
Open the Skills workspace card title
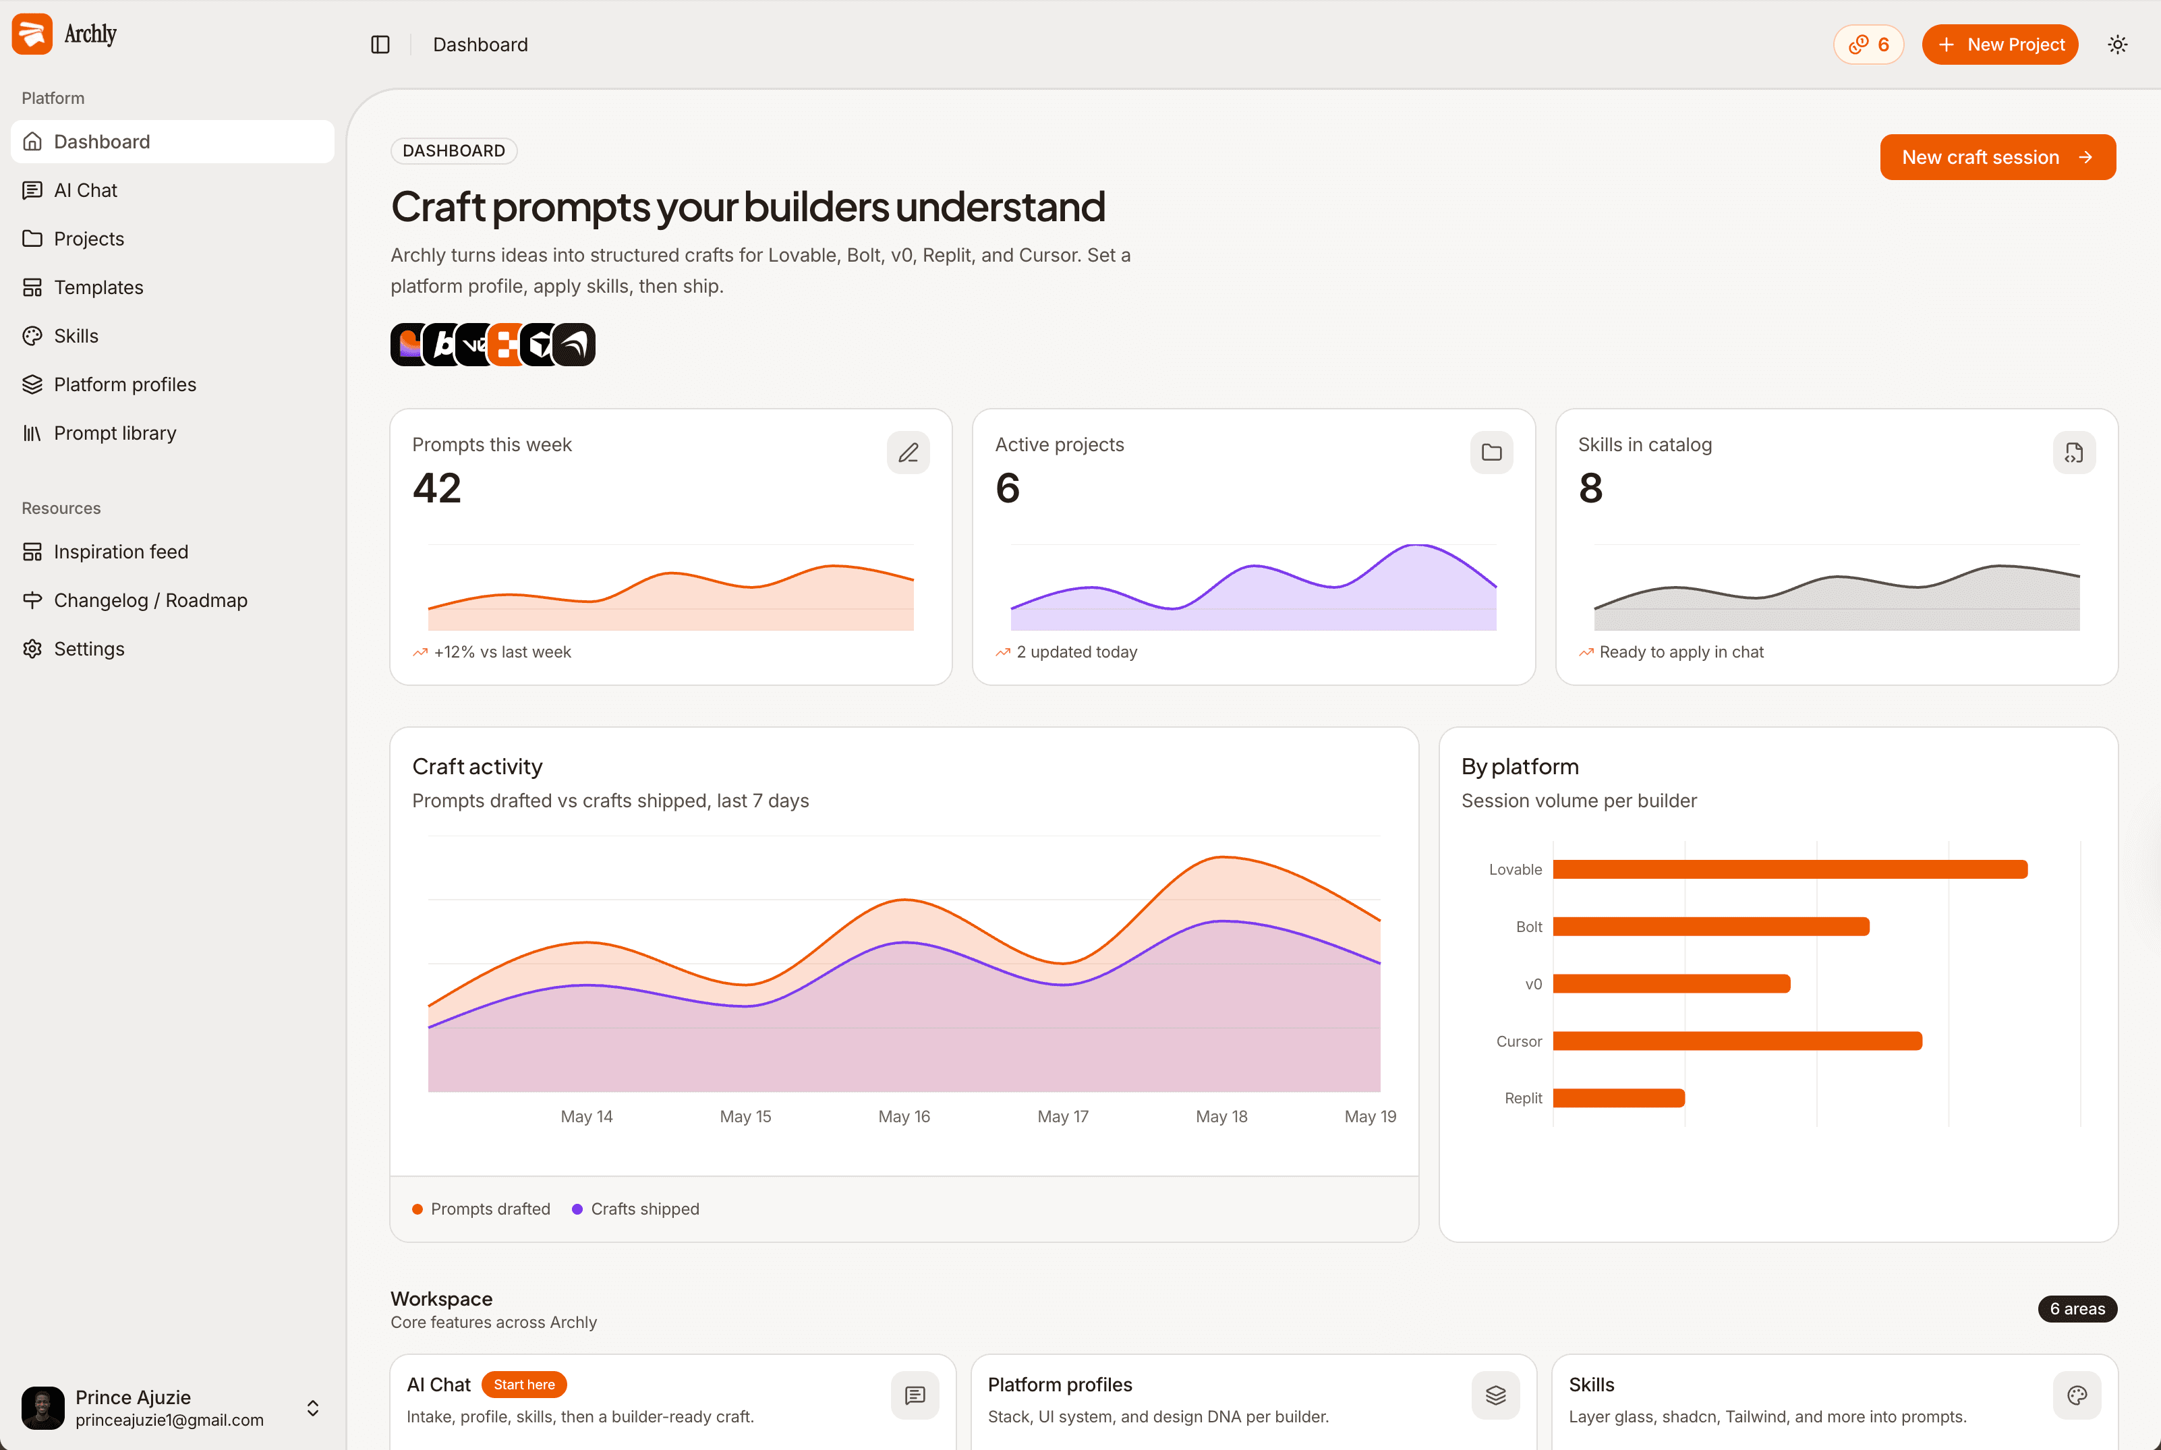1591,1385
